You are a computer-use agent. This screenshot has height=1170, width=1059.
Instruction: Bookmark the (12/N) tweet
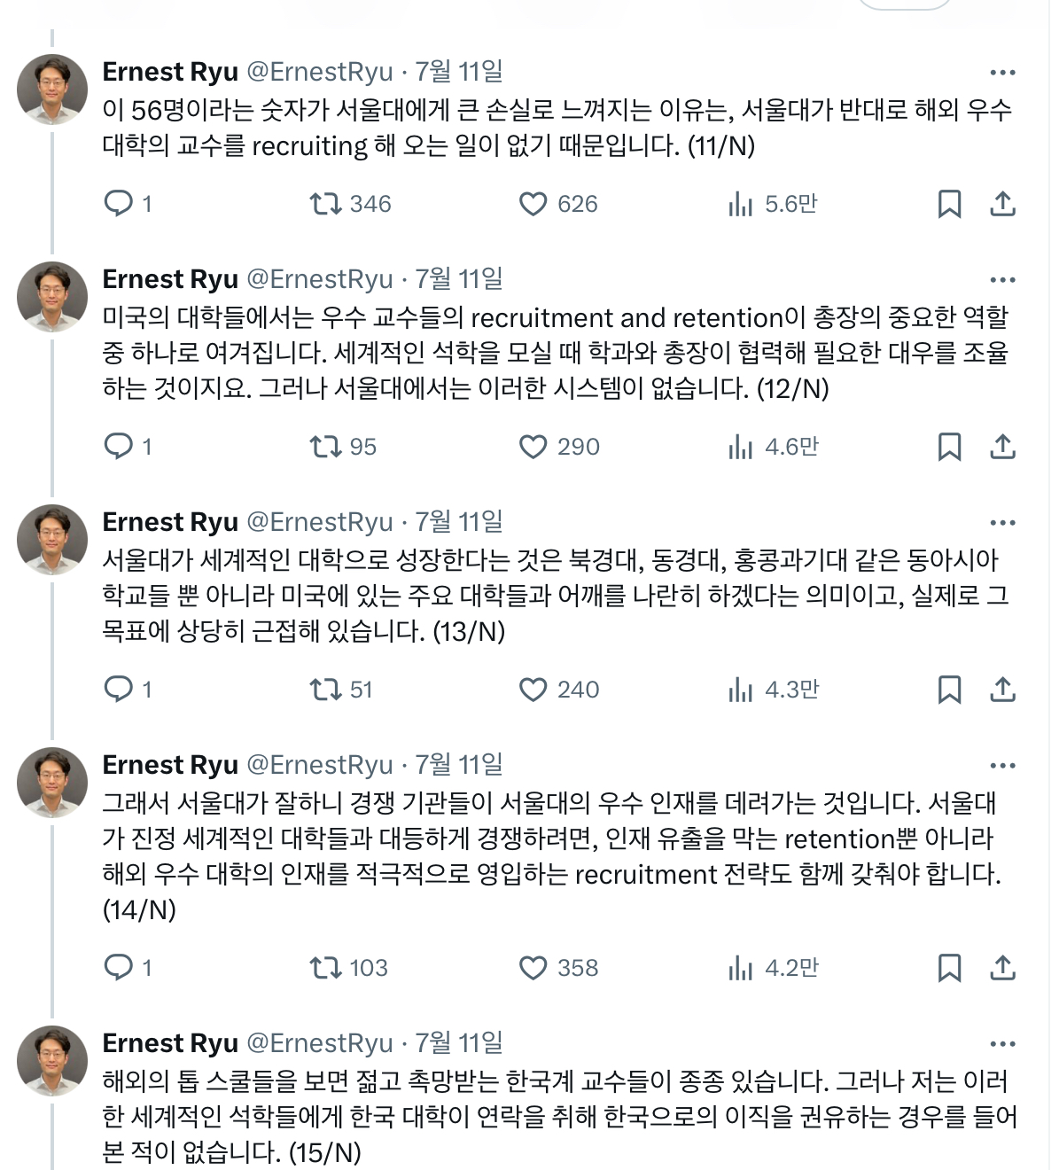pyautogui.click(x=949, y=447)
